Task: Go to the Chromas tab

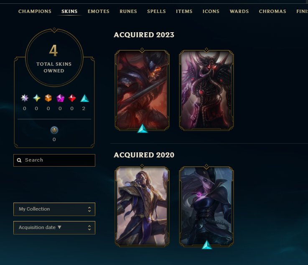Action: click(272, 11)
